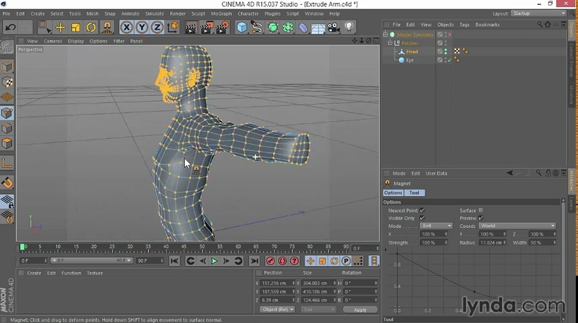Add a Cube primitive object
The image size is (578, 323).
[242, 27]
